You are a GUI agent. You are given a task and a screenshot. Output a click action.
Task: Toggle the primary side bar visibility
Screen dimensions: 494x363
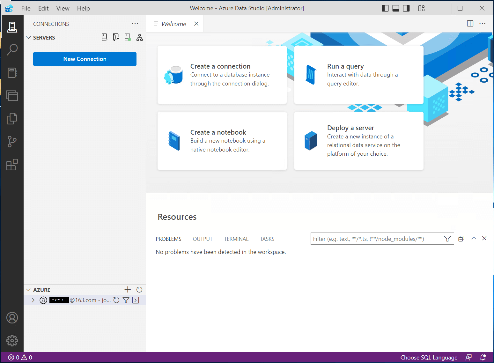tap(385, 8)
